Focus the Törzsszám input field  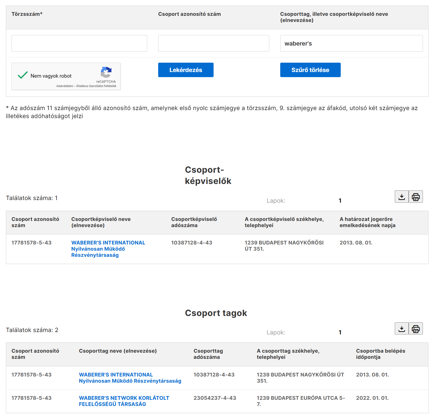pyautogui.click(x=79, y=43)
